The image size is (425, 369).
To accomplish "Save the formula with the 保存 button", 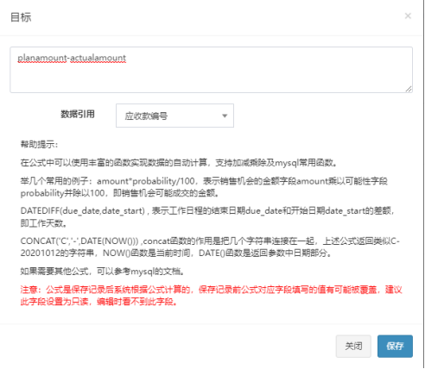I will pos(395,346).
